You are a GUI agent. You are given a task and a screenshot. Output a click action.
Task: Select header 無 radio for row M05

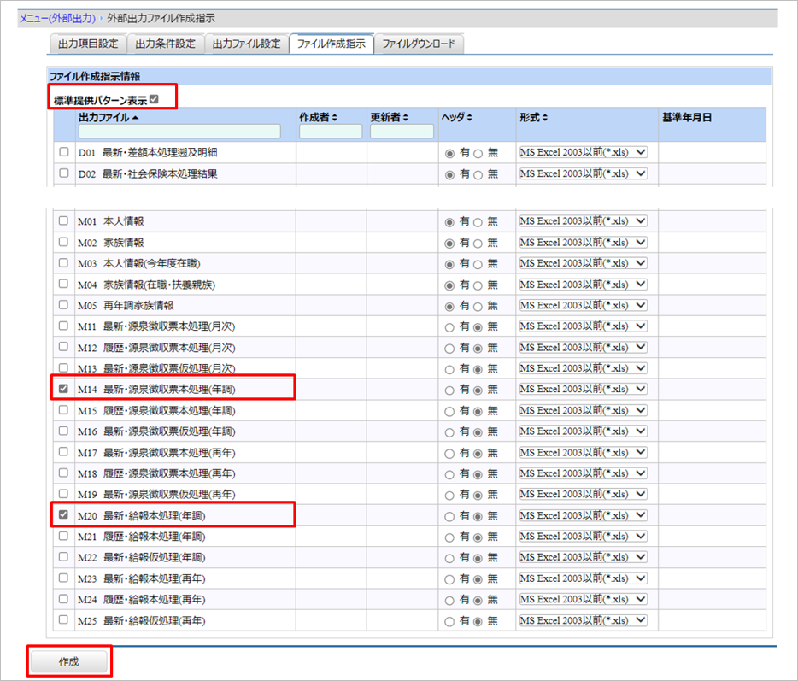click(478, 307)
